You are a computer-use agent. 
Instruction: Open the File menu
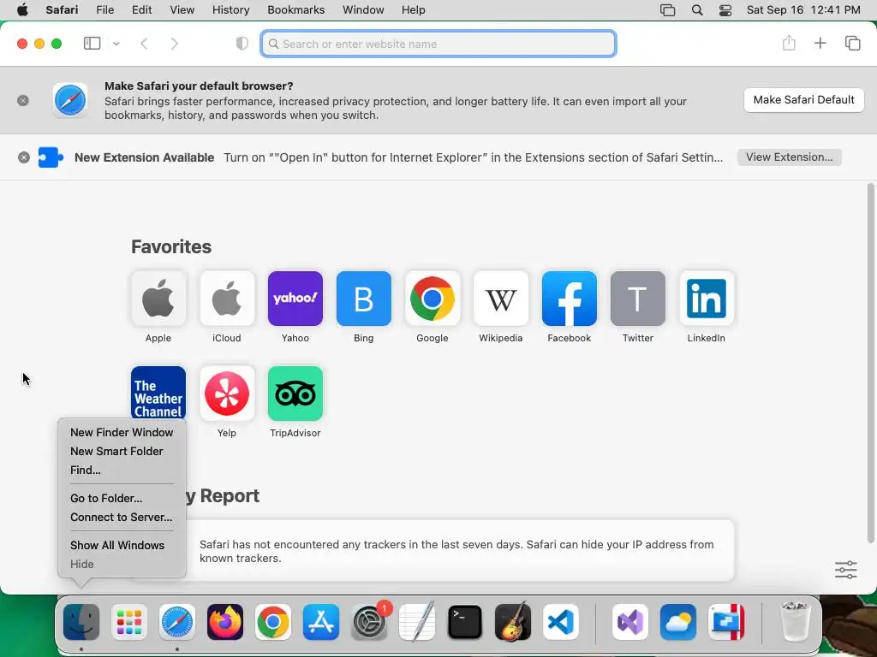tap(104, 10)
